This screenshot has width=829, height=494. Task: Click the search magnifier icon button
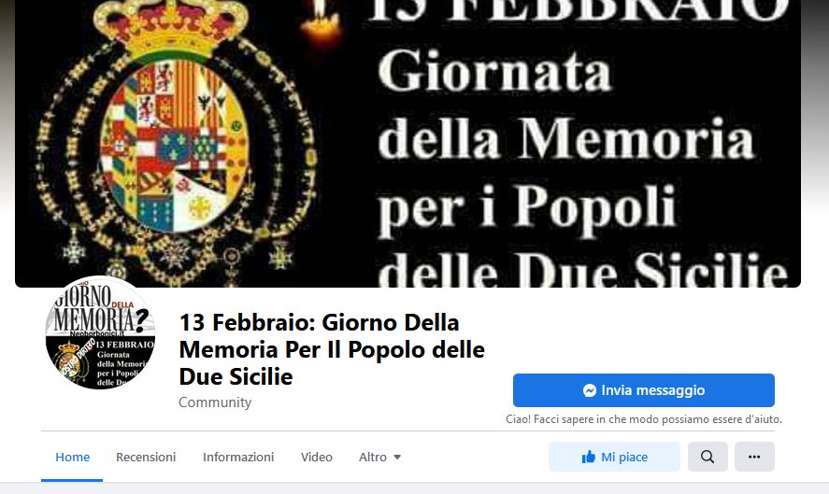(708, 457)
